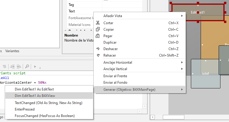Generate the TextChanged event sub
The width and height of the screenshot is (229, 122).
tap(49, 103)
